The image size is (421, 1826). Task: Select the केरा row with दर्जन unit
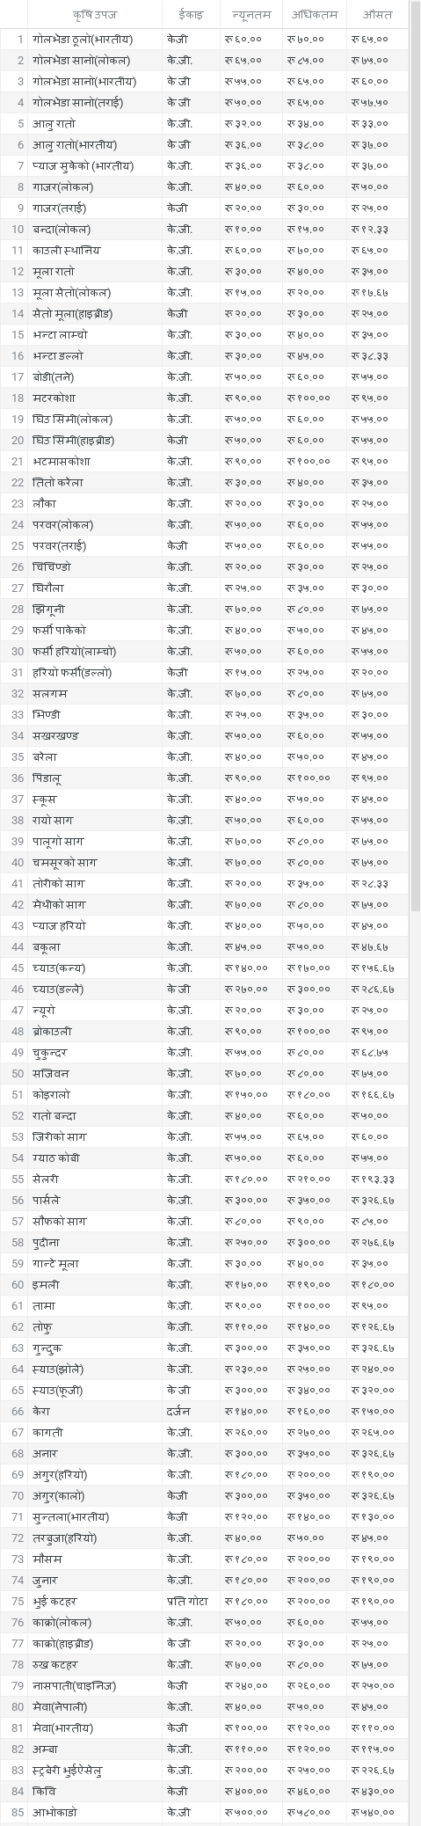click(x=205, y=1411)
